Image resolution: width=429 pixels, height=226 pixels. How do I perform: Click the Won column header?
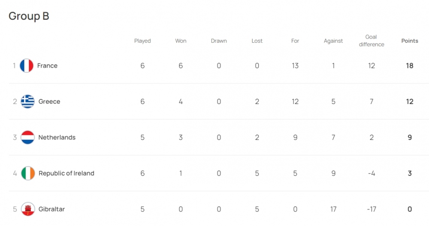[x=181, y=41]
